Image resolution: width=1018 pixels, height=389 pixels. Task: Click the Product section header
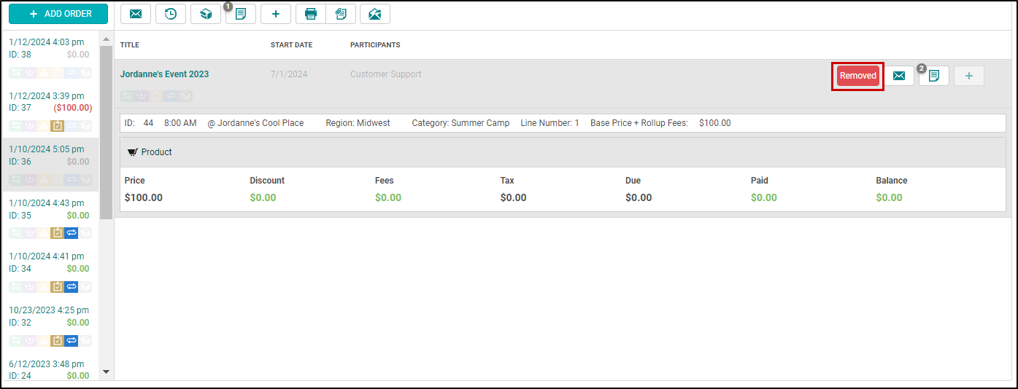click(x=563, y=152)
